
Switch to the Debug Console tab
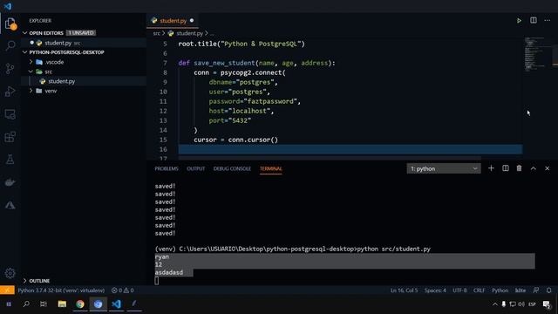232,168
